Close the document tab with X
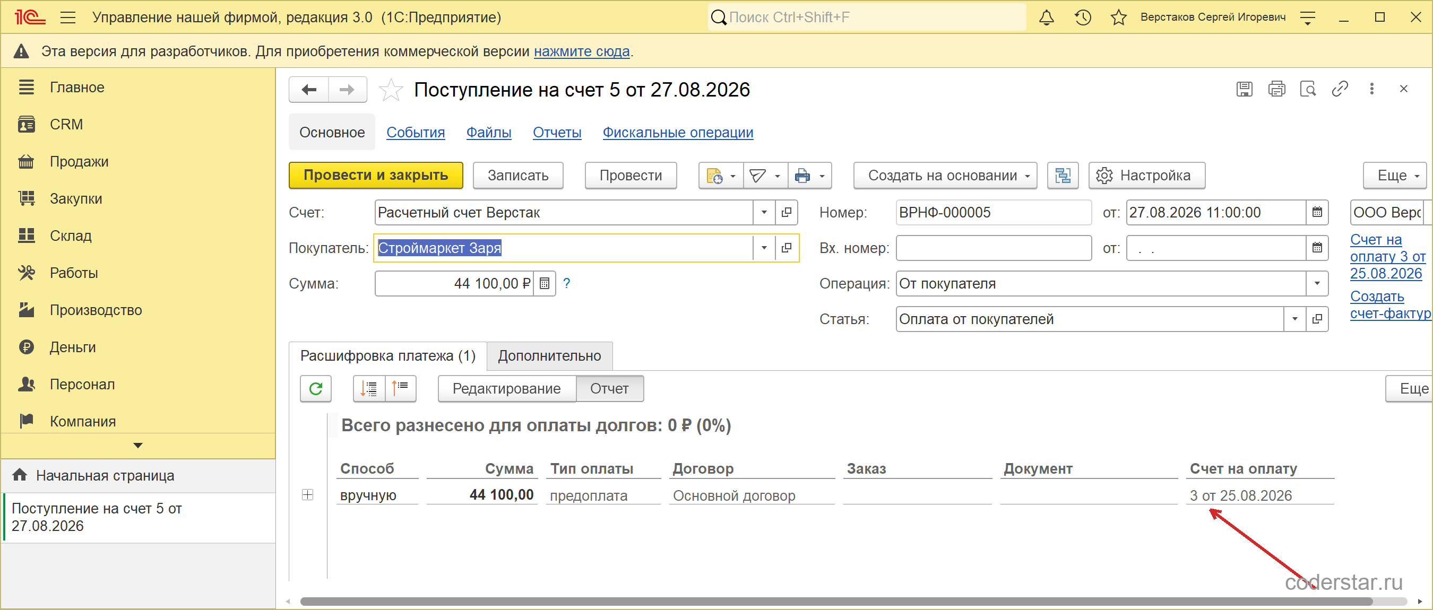The image size is (1433, 610). click(x=1403, y=89)
